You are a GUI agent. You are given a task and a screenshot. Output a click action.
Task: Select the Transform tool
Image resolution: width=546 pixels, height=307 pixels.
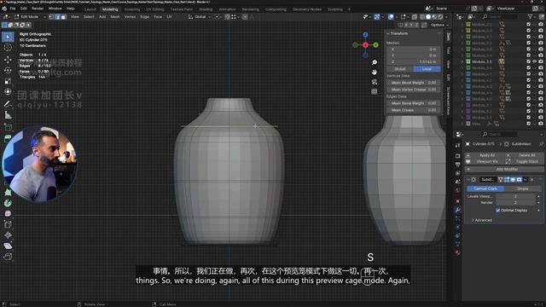pyautogui.click(x=8, y=92)
